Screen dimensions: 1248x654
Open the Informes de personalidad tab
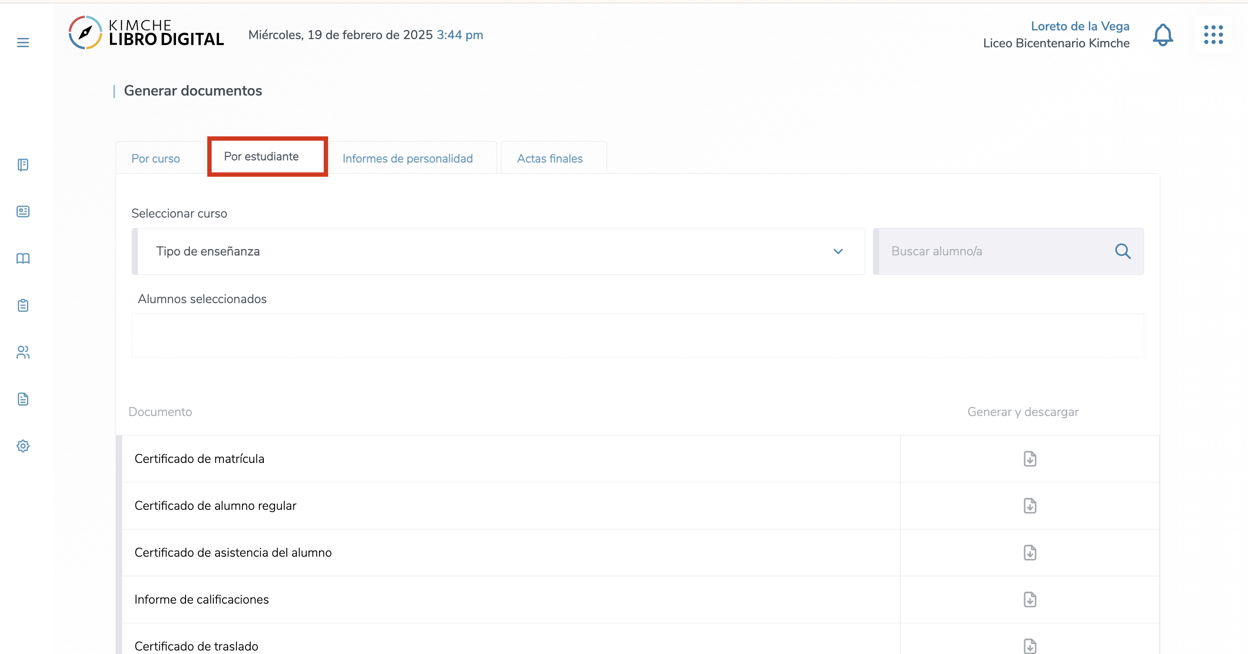408,159
